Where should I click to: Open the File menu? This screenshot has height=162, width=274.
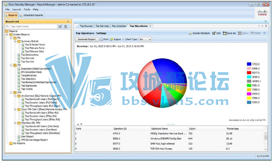(7, 9)
